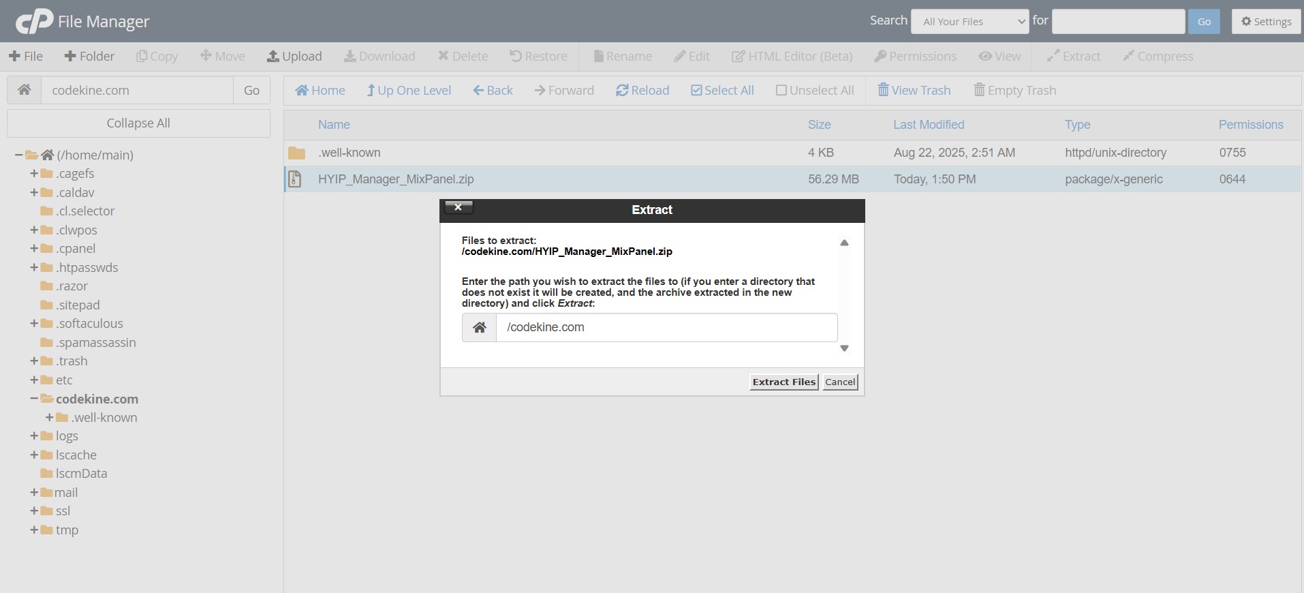Screen dimensions: 1304x593
Task: Select the .well-known folder row
Action: coord(792,153)
